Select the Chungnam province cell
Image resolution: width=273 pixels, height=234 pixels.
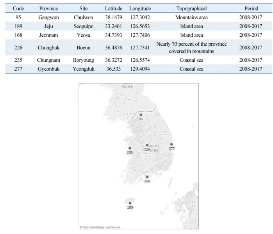point(48,60)
